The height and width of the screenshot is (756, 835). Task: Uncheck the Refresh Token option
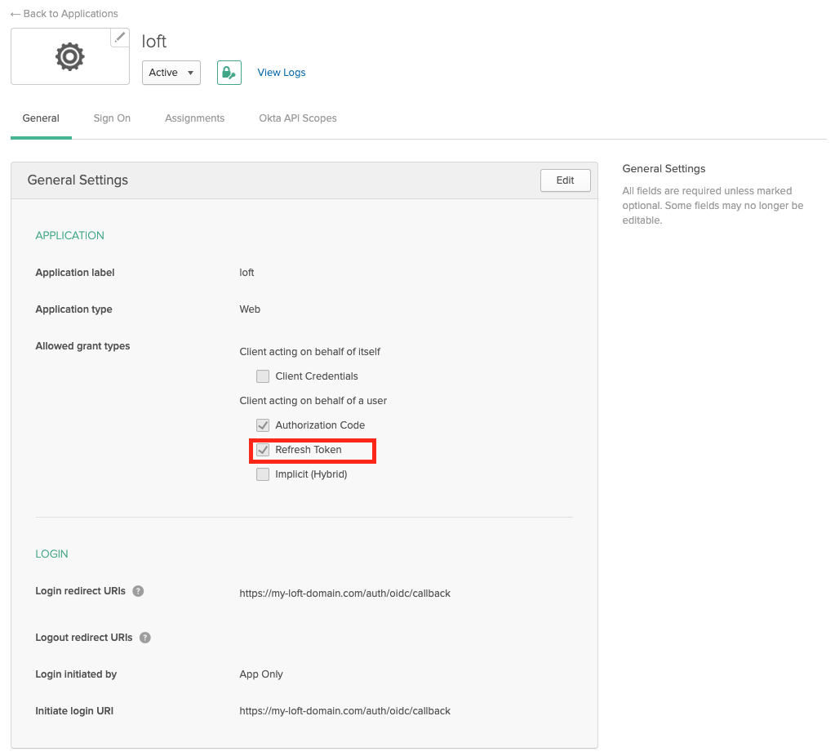pos(263,450)
